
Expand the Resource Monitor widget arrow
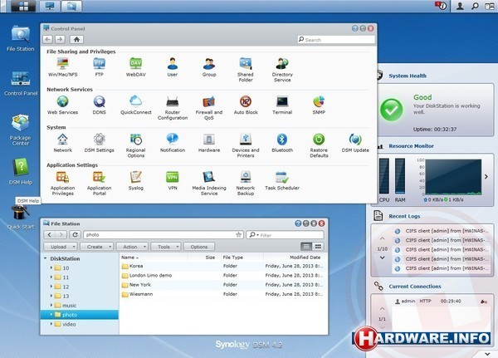tap(486, 176)
